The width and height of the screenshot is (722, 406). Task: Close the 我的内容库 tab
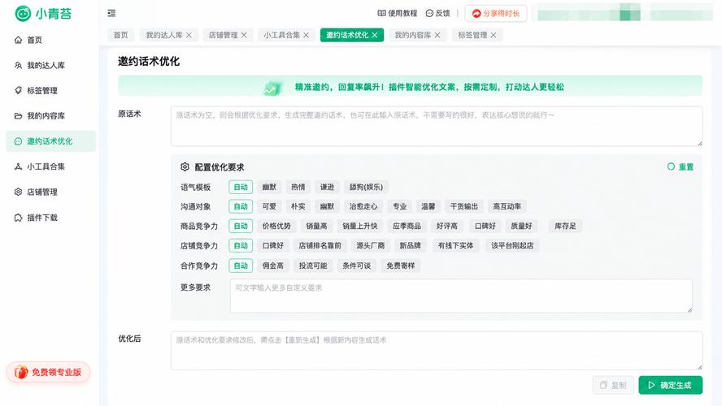tap(437, 35)
